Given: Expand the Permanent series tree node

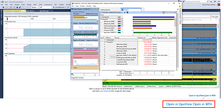Looking at the screenshot, I should tap(101, 17).
